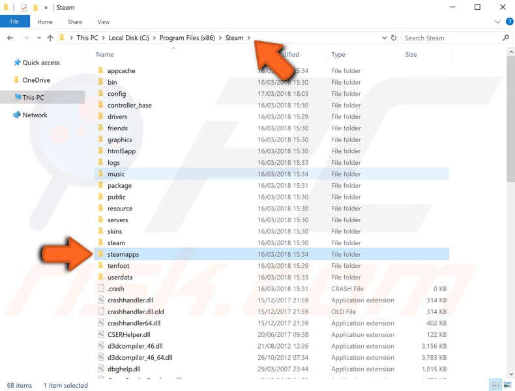
Task: Switch to the Home ribbon tab
Action: (x=45, y=22)
